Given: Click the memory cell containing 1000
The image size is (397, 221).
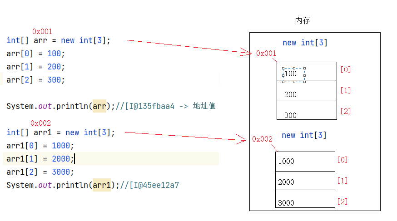Looking at the screenshot, I should tap(305, 161).
